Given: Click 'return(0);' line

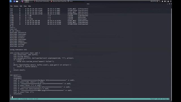Looking at the screenshot, I should coord(18,94).
